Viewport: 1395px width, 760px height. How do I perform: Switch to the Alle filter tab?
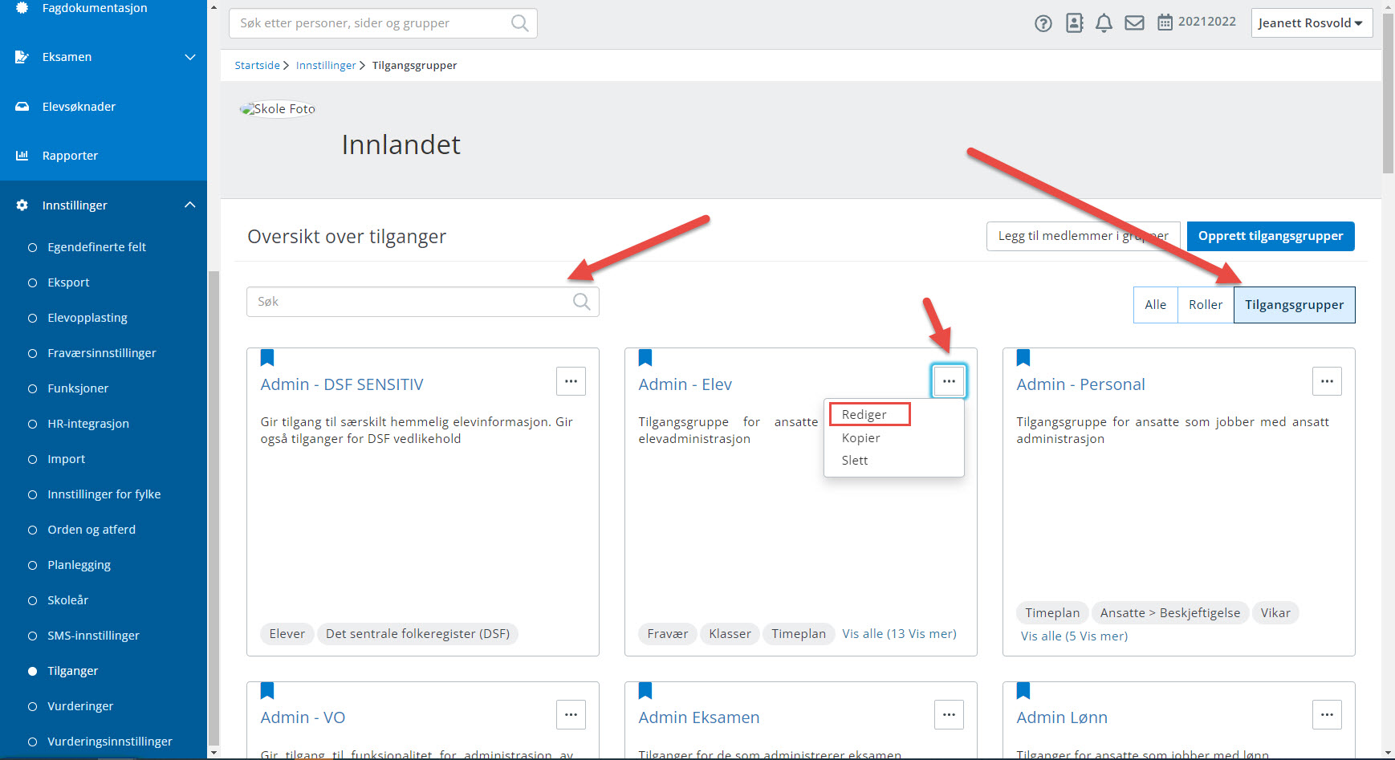[x=1156, y=305]
